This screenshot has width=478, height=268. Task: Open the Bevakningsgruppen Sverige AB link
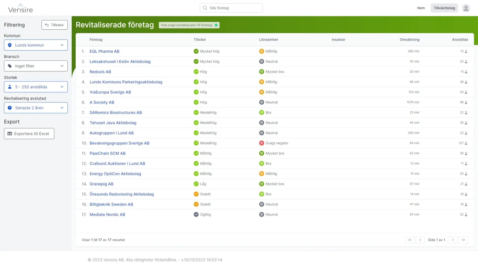pyautogui.click(x=119, y=143)
